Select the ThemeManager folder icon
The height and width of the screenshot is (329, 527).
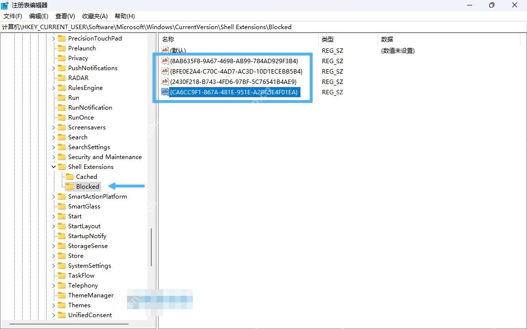coord(61,295)
